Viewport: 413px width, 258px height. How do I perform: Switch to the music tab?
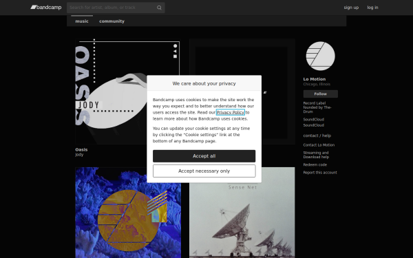82,21
